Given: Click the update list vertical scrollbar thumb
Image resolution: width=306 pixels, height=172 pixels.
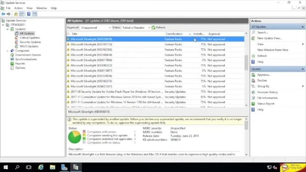Looking at the screenshot, I should point(246,63).
